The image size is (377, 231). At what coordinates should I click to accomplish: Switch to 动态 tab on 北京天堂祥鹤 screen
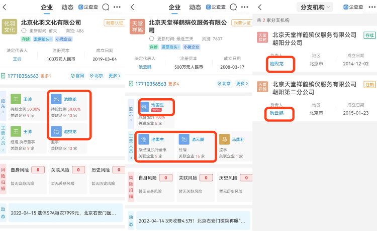(195, 7)
